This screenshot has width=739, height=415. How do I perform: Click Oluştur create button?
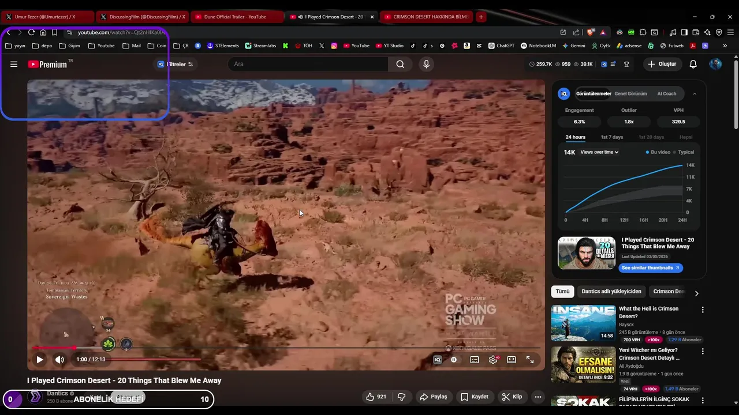662,64
